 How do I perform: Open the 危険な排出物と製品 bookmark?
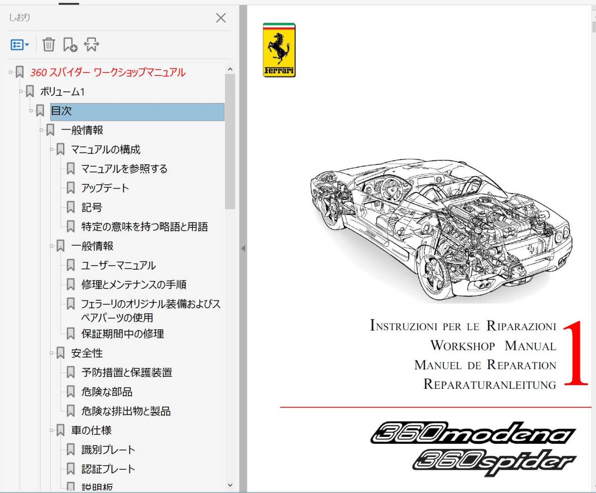126,411
